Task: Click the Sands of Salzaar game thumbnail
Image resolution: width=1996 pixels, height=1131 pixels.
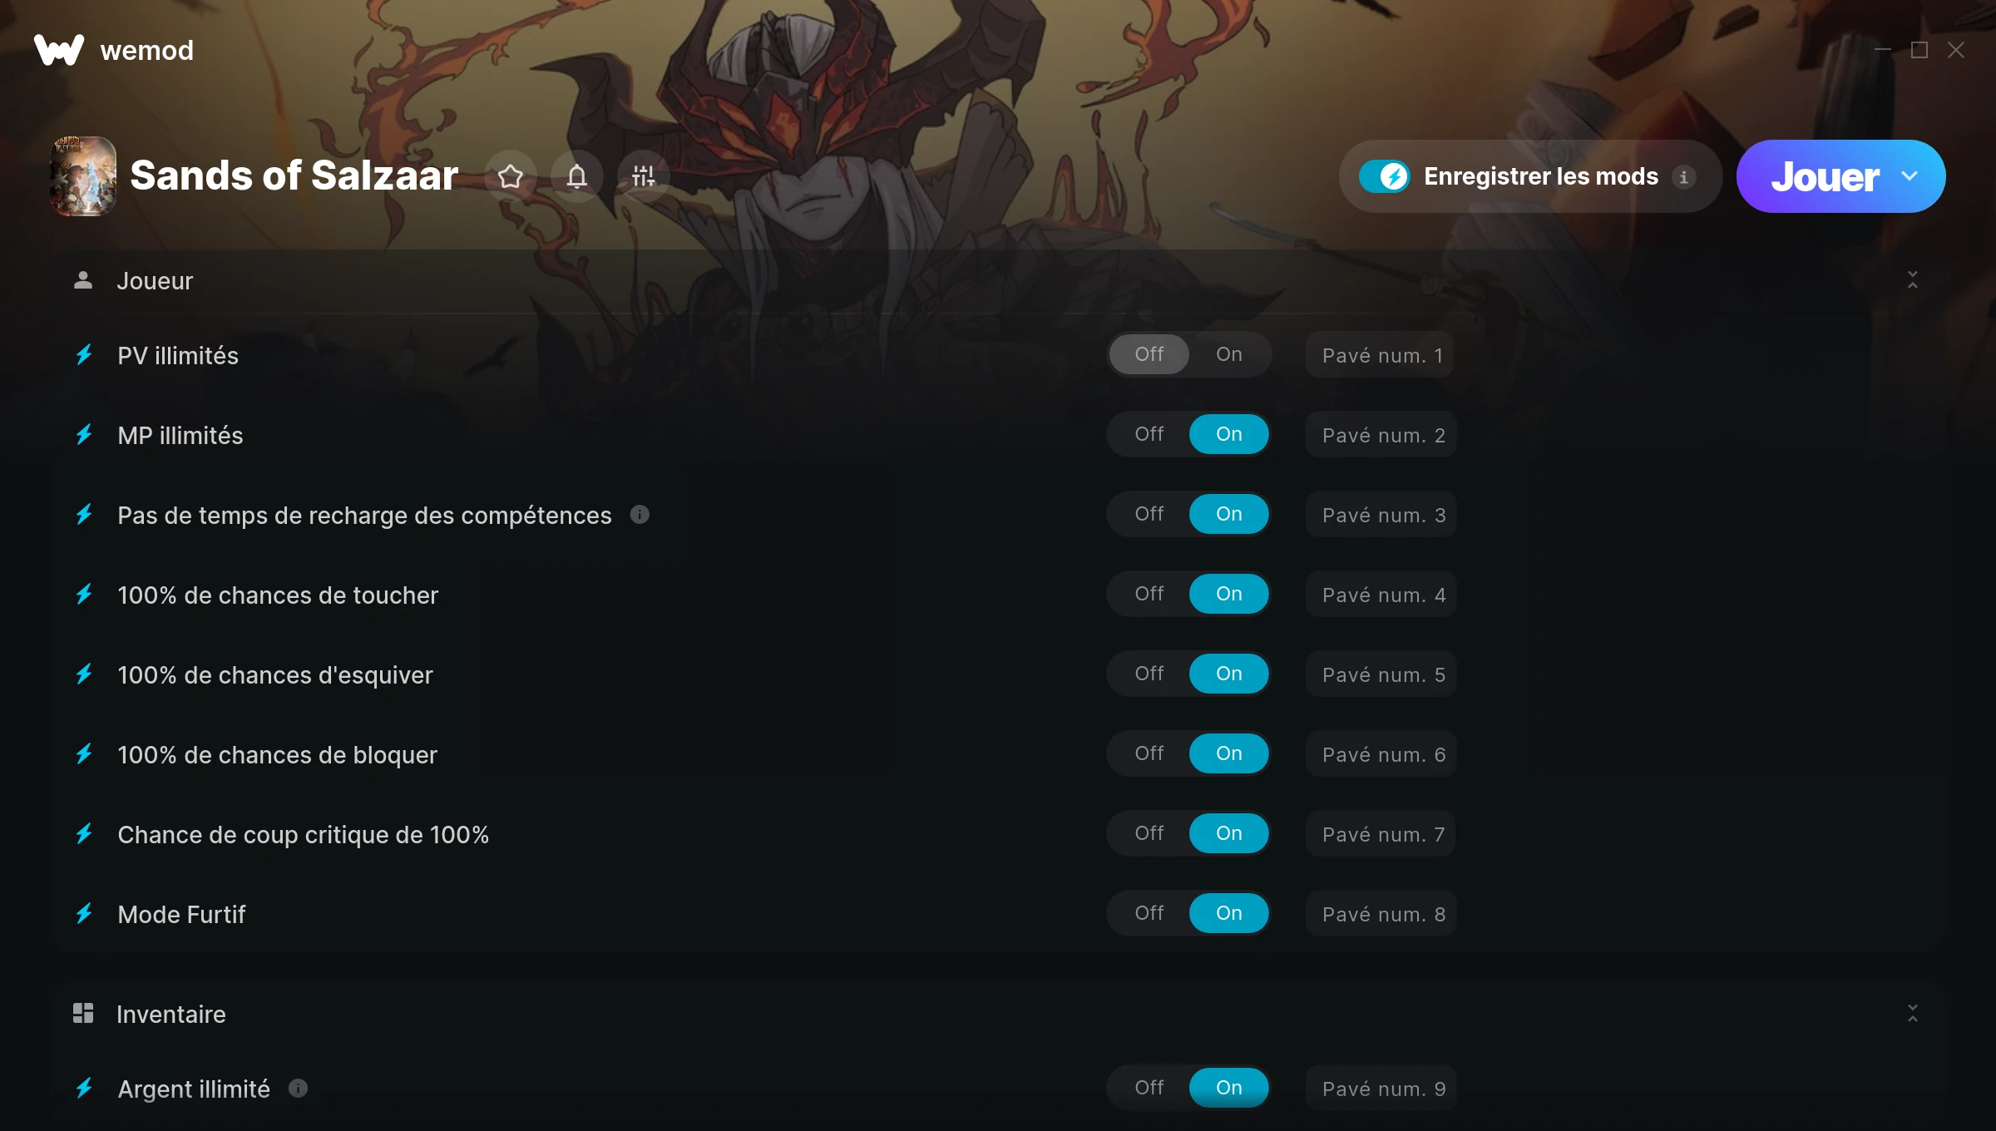Action: (x=83, y=176)
